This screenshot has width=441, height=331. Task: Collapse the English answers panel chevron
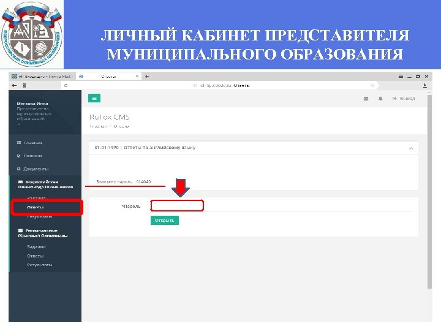[x=411, y=148]
